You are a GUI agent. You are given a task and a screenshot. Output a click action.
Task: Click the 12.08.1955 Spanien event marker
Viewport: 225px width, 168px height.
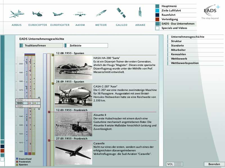click(53, 55)
